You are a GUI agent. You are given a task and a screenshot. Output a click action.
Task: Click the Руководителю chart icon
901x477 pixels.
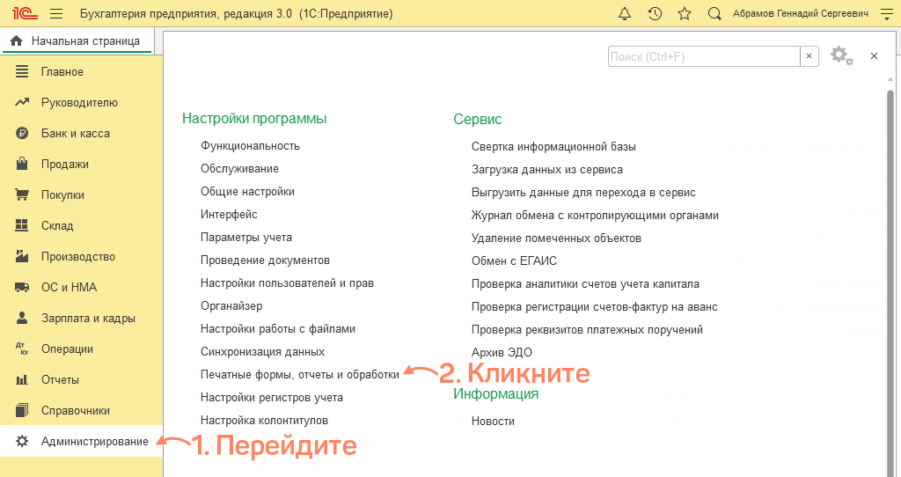pyautogui.click(x=22, y=102)
